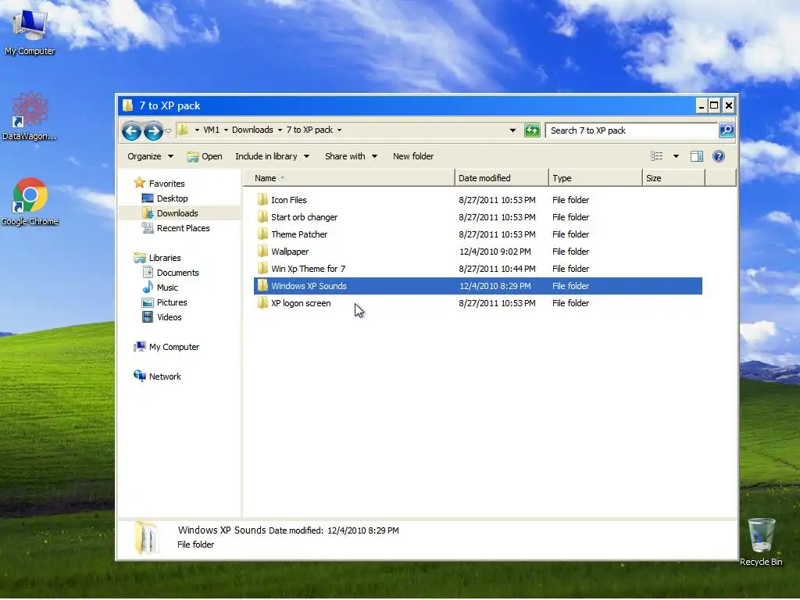Click the Change your view icon

pos(656,156)
